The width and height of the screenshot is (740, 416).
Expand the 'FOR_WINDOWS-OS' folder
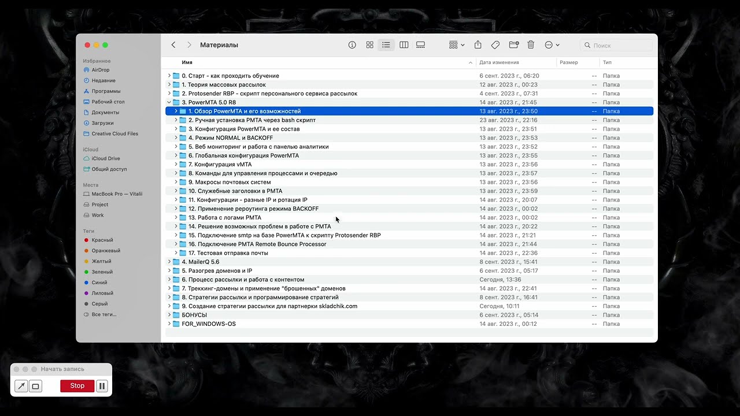169,324
